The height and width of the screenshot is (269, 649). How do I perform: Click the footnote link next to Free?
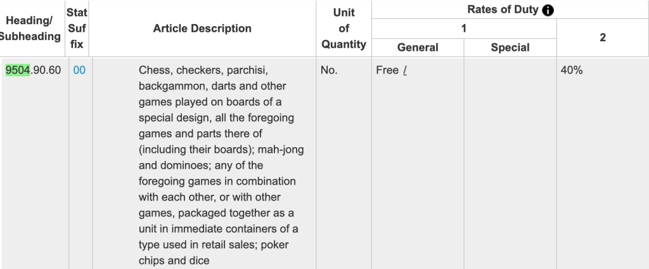pyautogui.click(x=405, y=70)
